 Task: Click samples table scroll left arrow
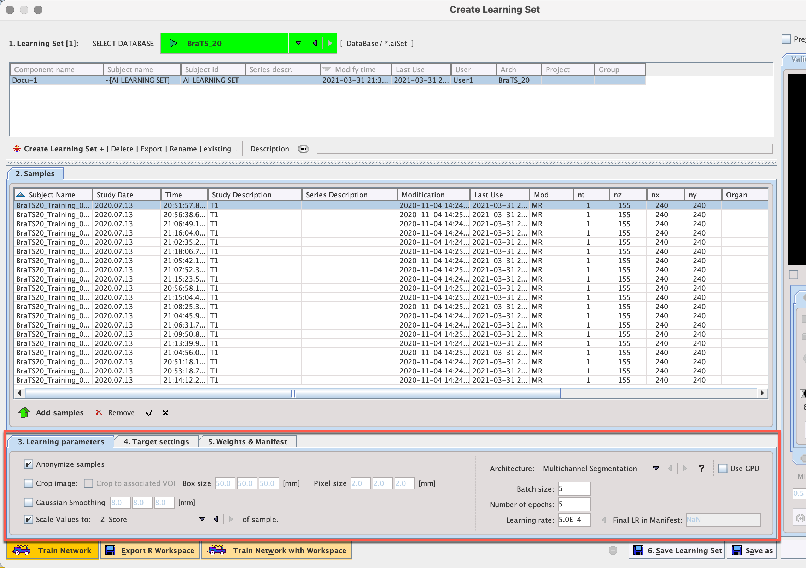[19, 393]
